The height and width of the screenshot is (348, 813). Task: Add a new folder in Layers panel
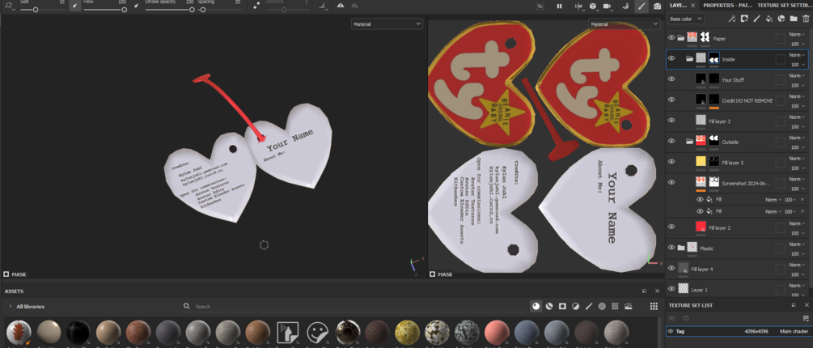794,19
